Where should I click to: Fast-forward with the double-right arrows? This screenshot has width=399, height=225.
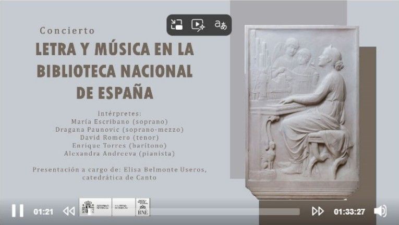tap(318, 211)
